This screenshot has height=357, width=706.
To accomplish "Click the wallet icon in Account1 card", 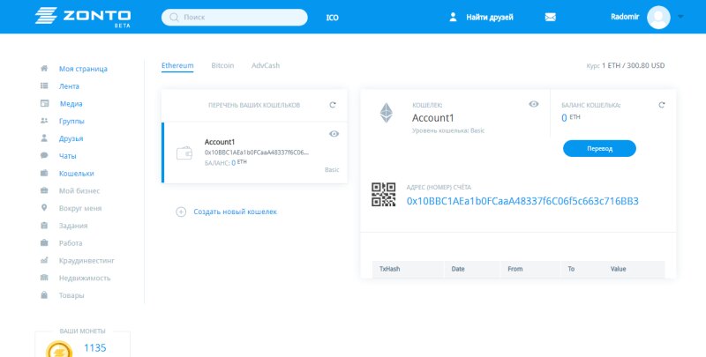I will [x=185, y=152].
